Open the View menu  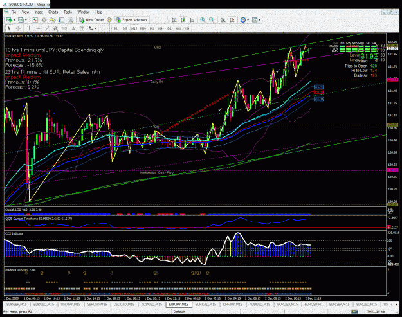point(25,12)
